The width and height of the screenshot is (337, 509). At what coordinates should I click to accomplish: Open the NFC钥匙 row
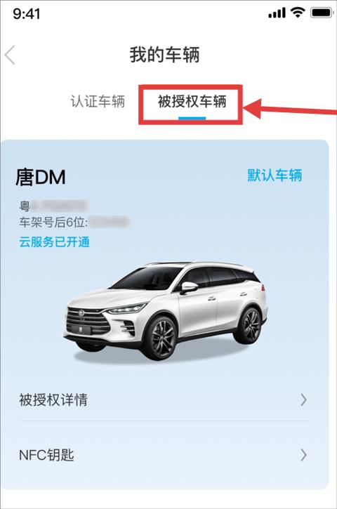[164, 455]
